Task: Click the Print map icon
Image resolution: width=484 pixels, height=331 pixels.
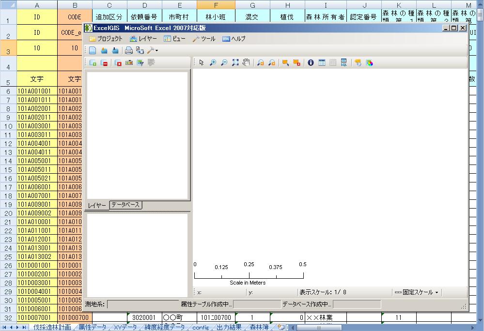Action: pyautogui.click(x=128, y=50)
